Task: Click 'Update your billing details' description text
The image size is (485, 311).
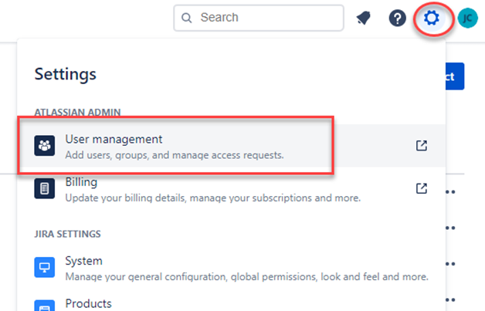Action: coord(213,198)
